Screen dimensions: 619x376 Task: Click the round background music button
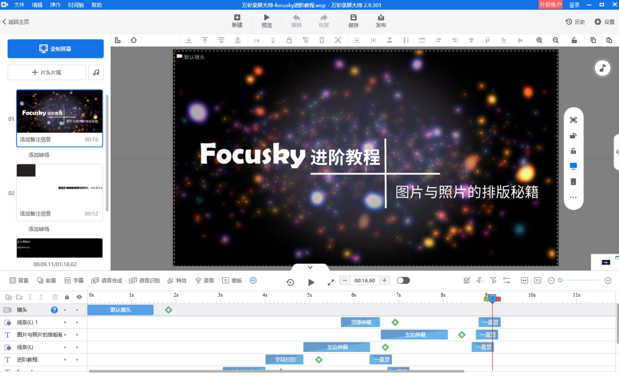[603, 68]
